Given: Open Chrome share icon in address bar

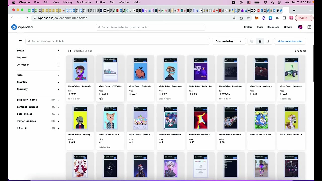Looking at the screenshot, I should click(x=241, y=18).
